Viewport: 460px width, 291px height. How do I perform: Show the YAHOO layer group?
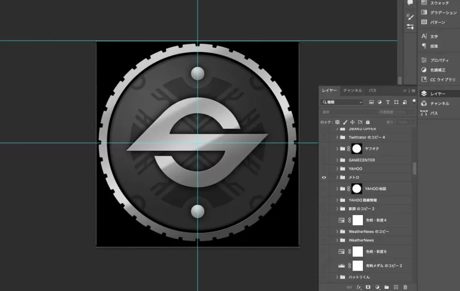[x=324, y=169]
